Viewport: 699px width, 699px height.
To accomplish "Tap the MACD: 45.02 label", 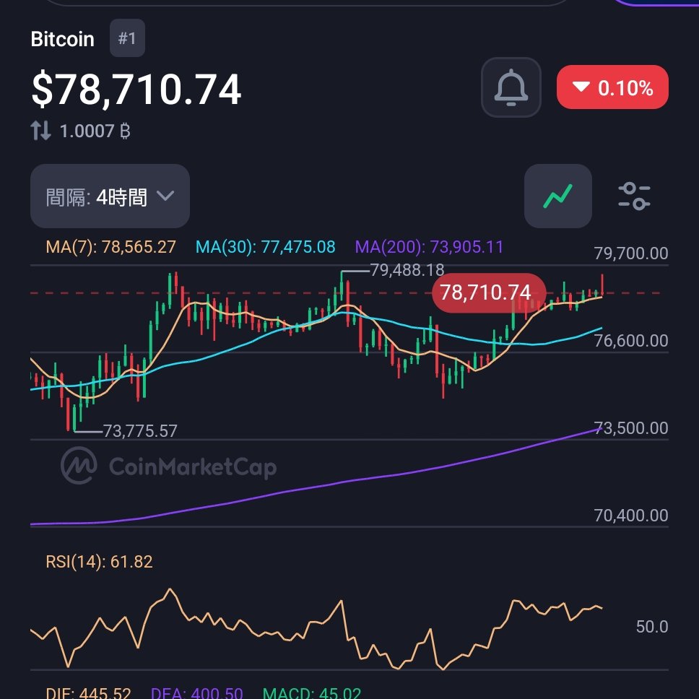I will click(x=312, y=693).
